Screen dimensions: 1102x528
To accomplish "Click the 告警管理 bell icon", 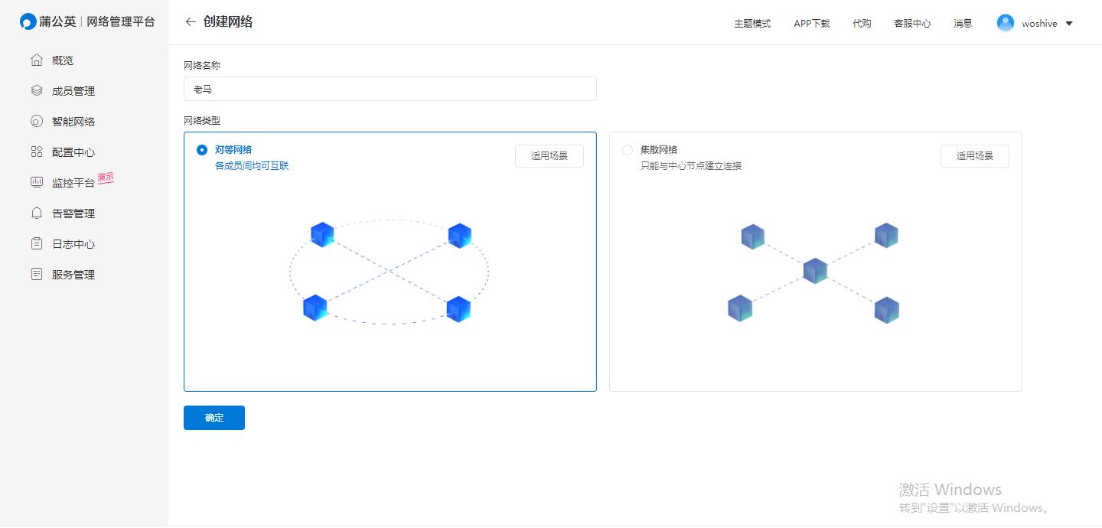I will (x=36, y=213).
